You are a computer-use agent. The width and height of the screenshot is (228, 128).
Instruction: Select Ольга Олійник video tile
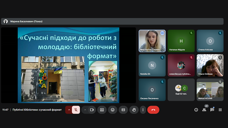click(210, 65)
